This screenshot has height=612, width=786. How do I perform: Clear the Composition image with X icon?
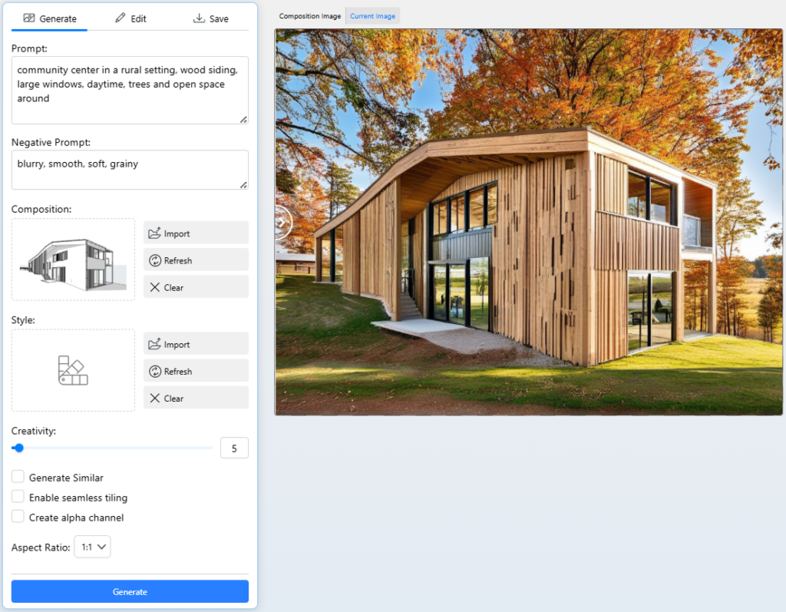coord(154,287)
